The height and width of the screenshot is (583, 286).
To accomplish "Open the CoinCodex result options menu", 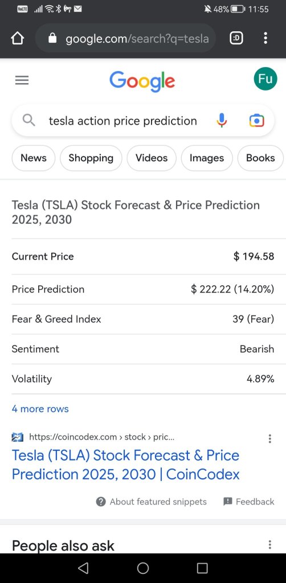I will [x=270, y=439].
